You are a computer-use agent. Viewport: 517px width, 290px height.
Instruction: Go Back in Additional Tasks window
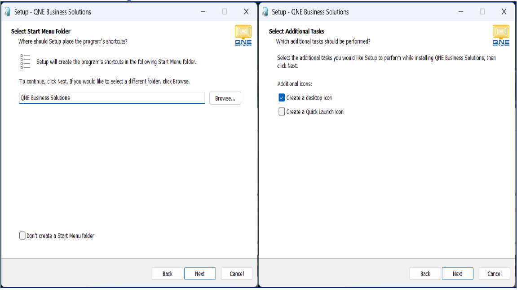(x=425, y=273)
